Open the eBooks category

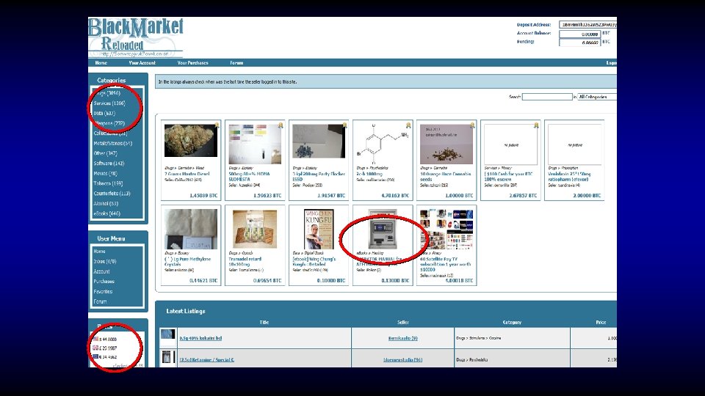pos(106,213)
